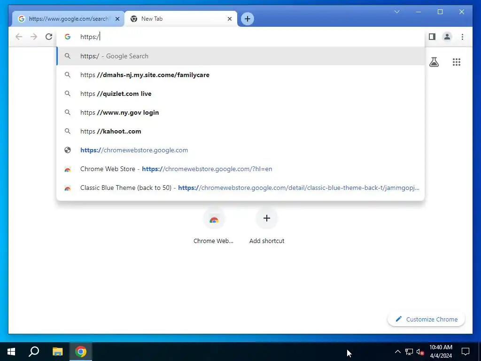Open the Chrome side panel icon

pyautogui.click(x=432, y=37)
